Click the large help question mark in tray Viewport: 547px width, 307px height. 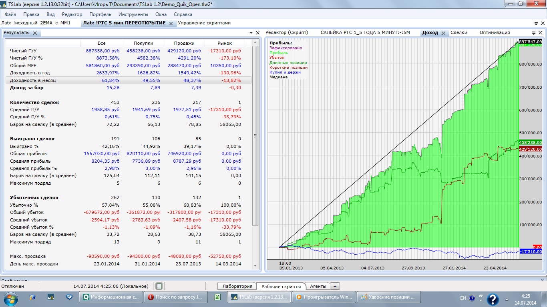pos(492,299)
